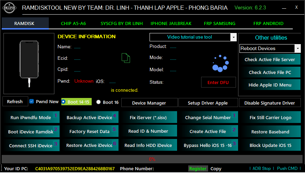Click Restore Baseband button
The width and height of the screenshot is (305, 173).
(271, 132)
